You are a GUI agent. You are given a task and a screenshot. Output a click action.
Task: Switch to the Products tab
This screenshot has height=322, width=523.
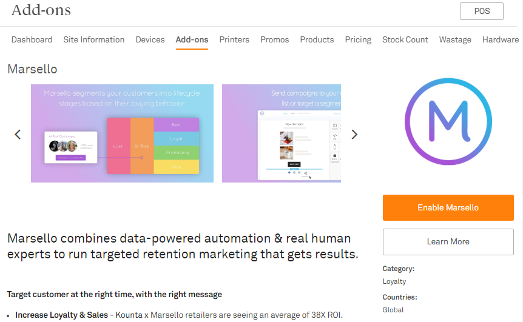click(317, 39)
